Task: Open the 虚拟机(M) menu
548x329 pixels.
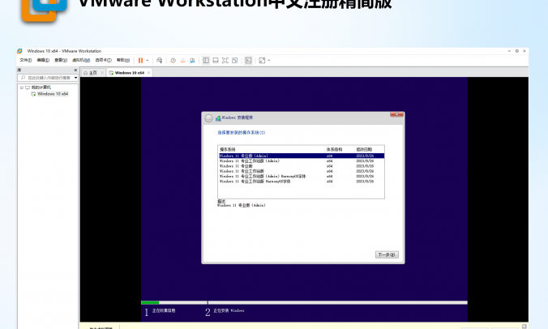Action: point(81,60)
